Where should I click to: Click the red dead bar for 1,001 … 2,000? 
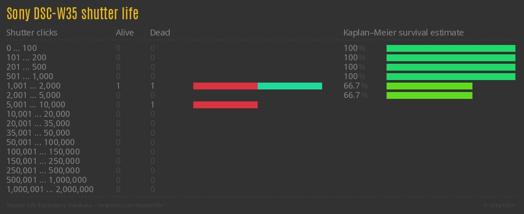pyautogui.click(x=225, y=86)
